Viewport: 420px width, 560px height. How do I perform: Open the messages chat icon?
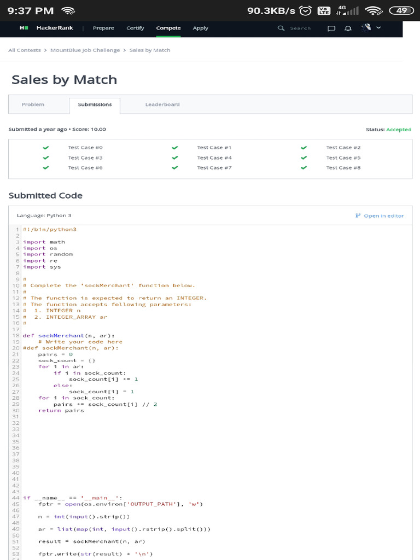(x=331, y=28)
